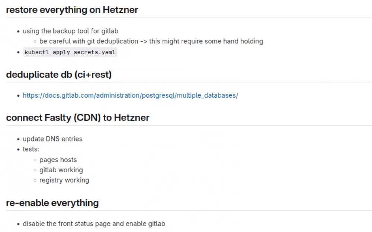This screenshot has width=372, height=232.
Task: Click the 'gitlab working' sub-item
Action: point(61,170)
